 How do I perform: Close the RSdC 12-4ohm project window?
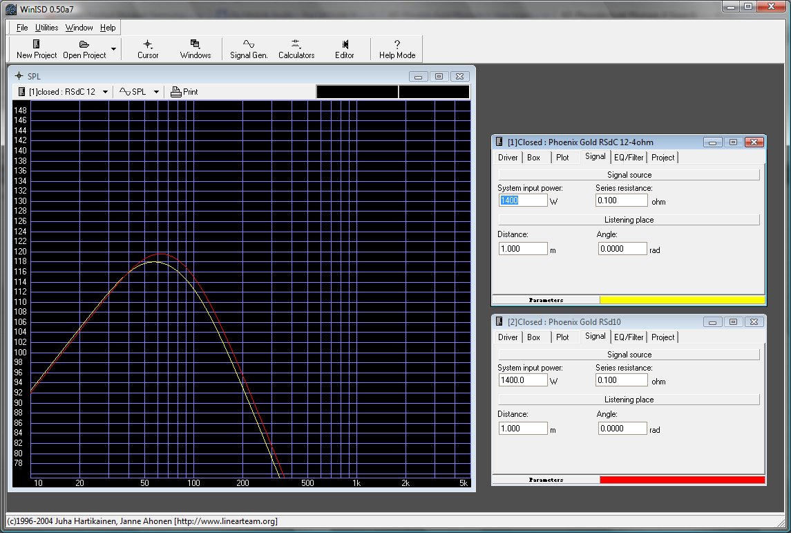pos(754,142)
